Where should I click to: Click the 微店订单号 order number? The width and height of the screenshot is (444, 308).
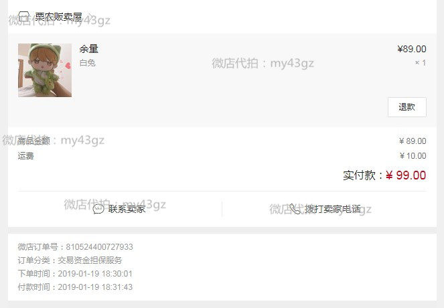tap(75, 247)
